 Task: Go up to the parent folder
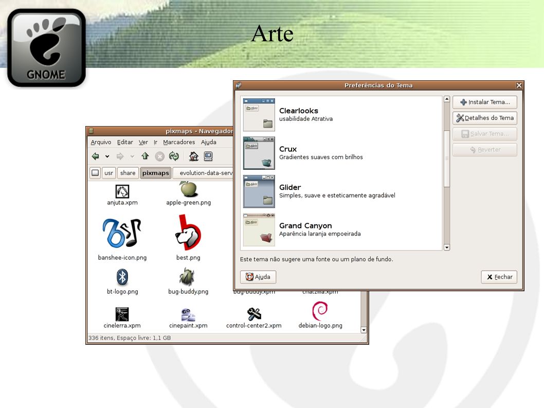pyautogui.click(x=145, y=156)
